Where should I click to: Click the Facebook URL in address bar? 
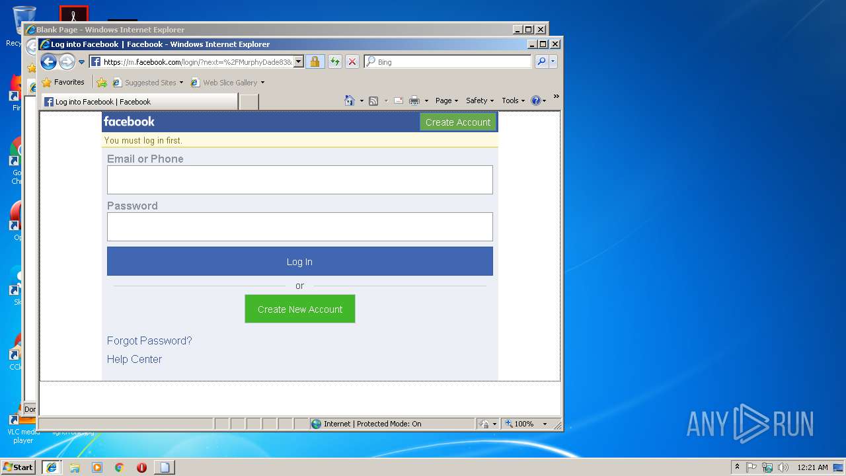coord(197,62)
